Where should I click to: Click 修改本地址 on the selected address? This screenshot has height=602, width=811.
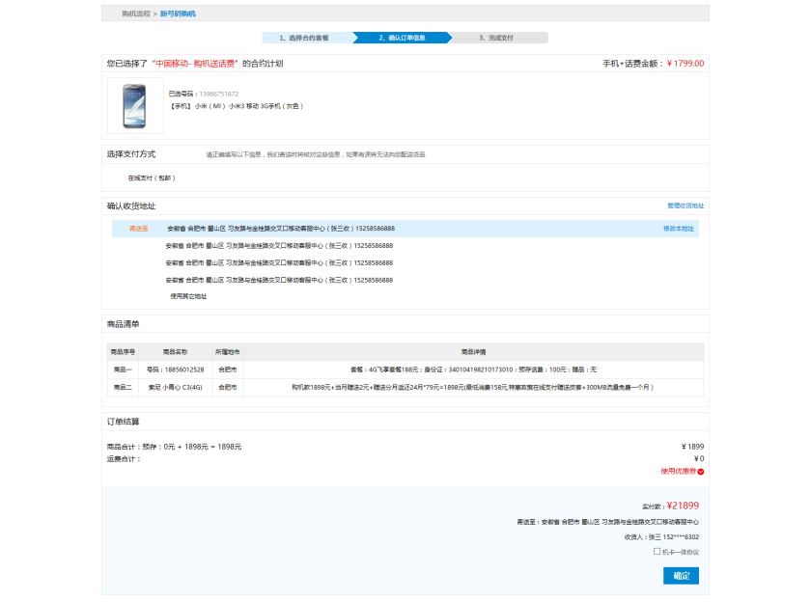[x=679, y=229]
